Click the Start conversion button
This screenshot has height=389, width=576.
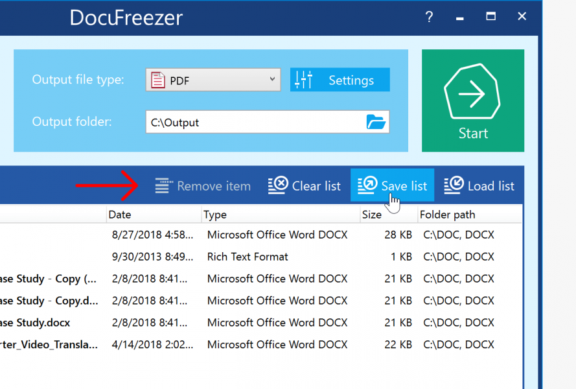click(473, 100)
